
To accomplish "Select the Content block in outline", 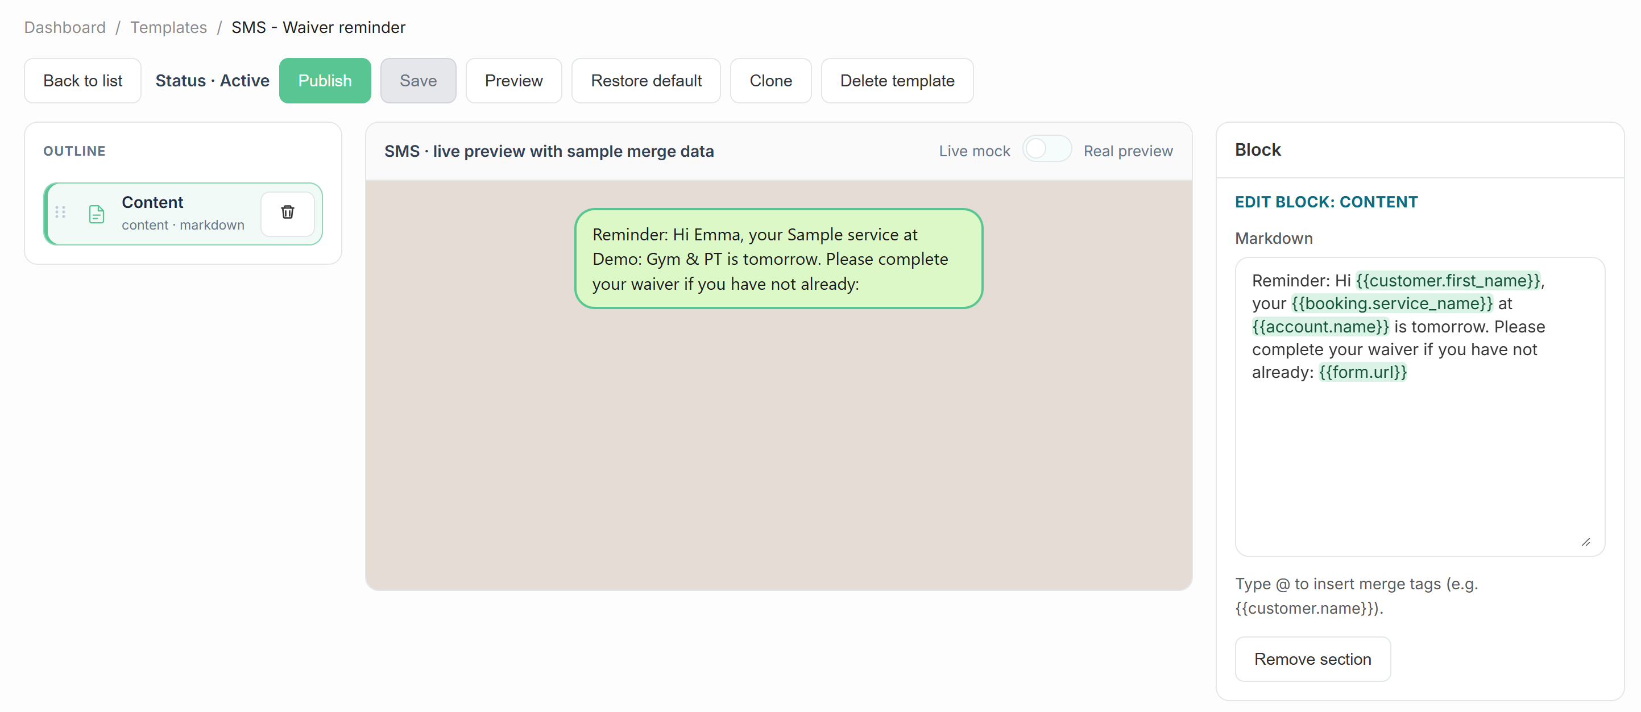I will pos(184,213).
